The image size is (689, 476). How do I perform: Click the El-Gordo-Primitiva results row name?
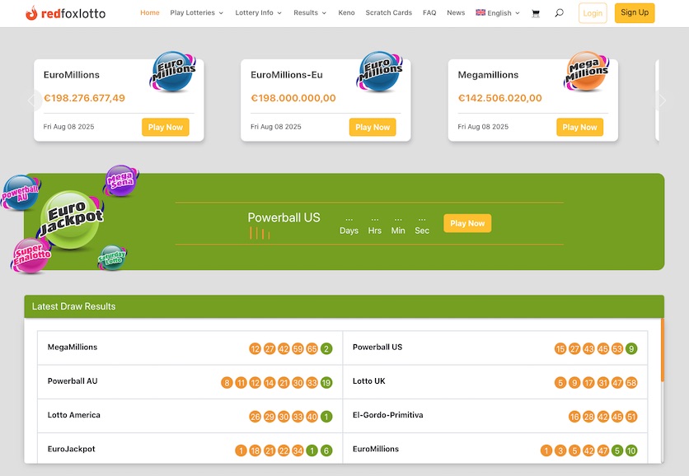pos(387,415)
